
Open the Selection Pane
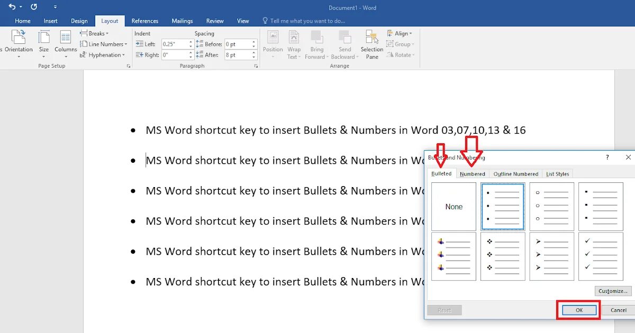(x=372, y=44)
